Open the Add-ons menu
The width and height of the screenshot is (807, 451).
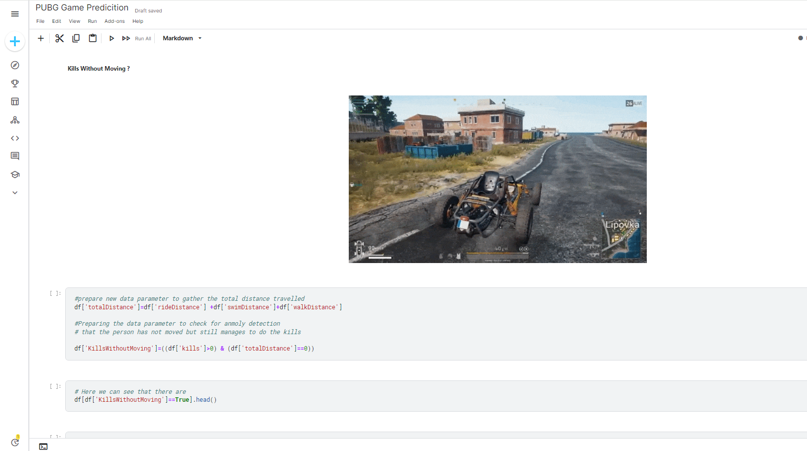tap(114, 21)
